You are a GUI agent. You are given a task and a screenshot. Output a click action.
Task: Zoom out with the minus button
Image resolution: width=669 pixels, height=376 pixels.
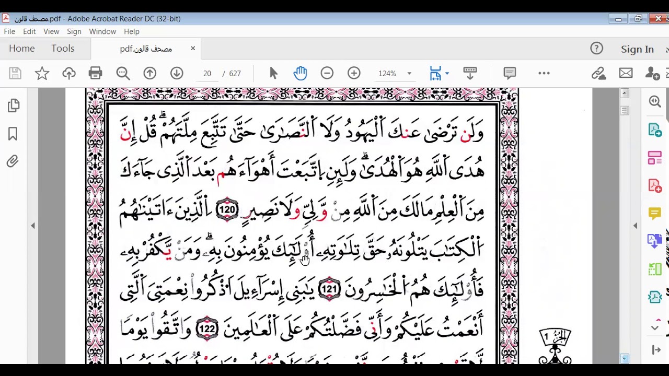(327, 74)
